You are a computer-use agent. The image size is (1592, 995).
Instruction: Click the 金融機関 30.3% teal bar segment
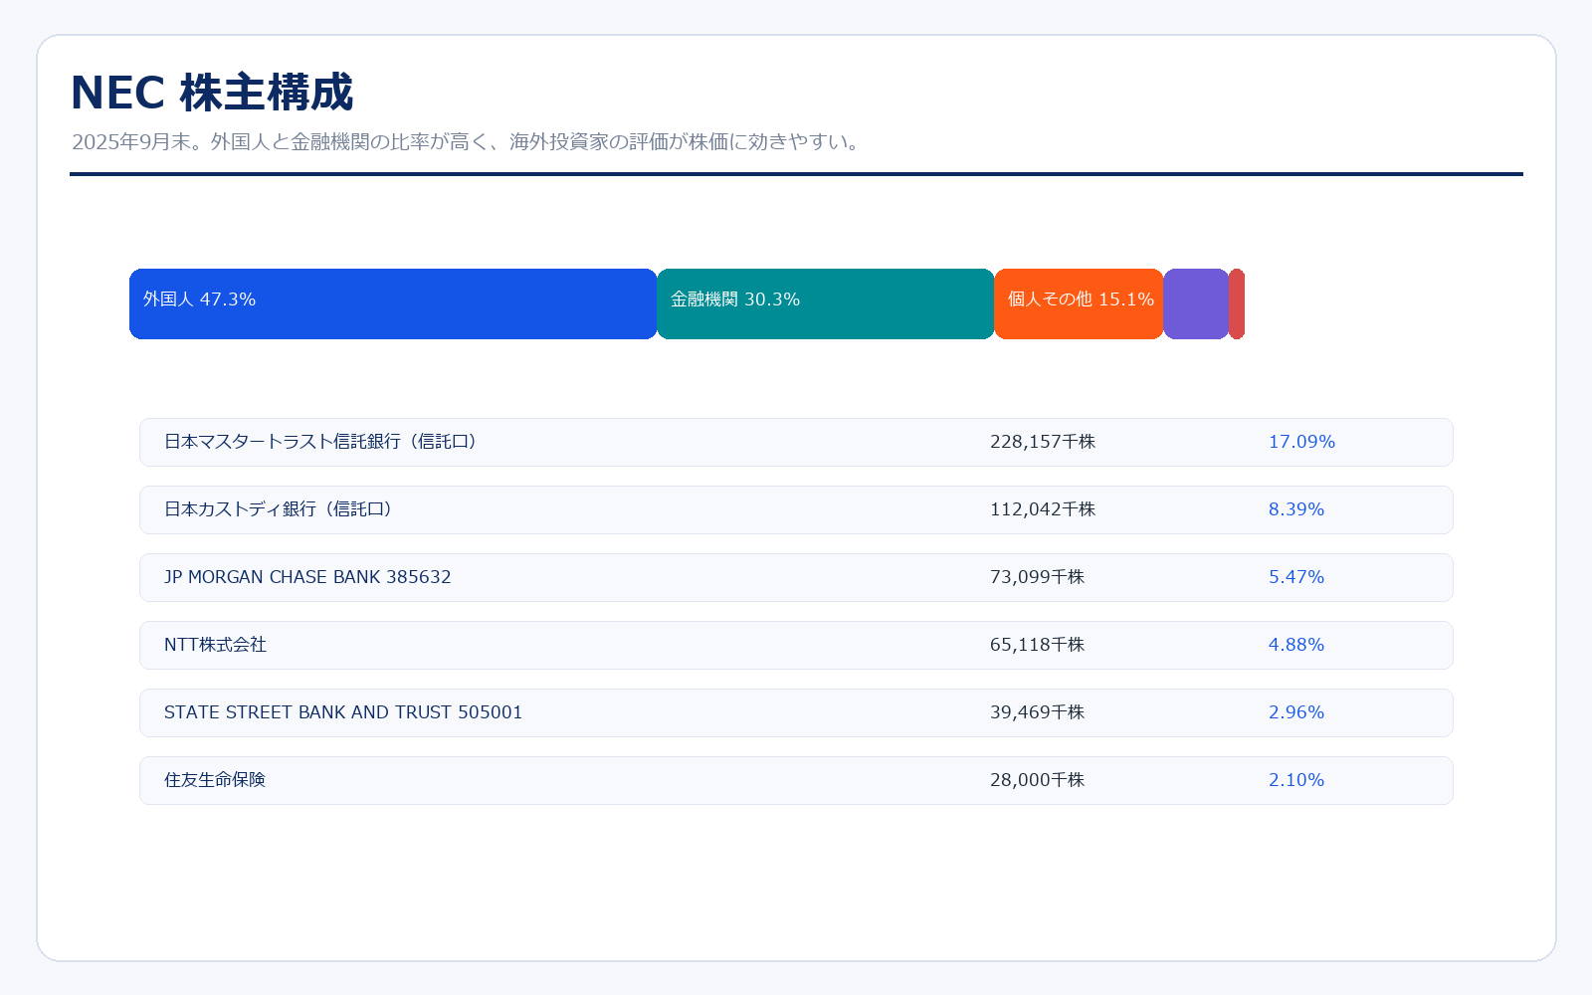(826, 303)
